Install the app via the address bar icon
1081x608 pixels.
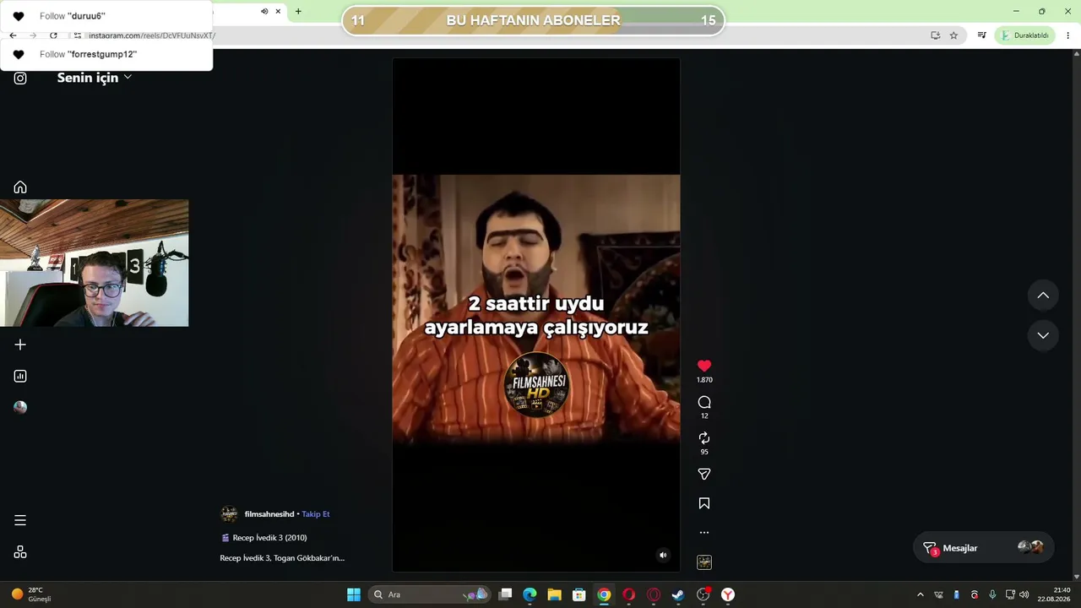click(935, 35)
